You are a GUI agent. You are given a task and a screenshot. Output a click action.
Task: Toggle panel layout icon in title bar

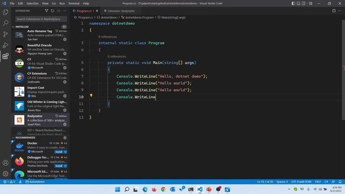[298, 3]
